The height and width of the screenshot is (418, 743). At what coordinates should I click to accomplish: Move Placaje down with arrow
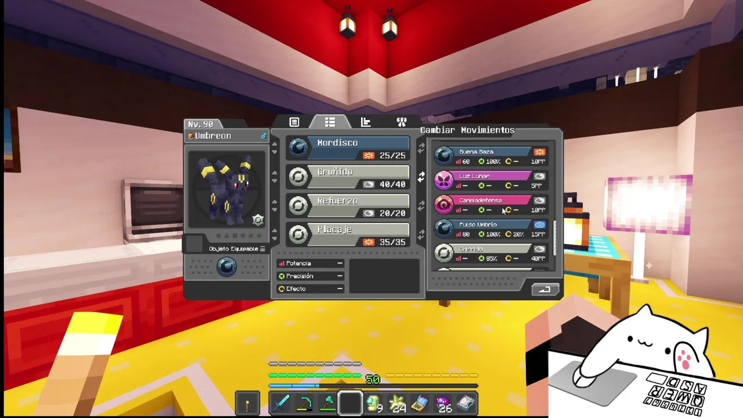275,239
